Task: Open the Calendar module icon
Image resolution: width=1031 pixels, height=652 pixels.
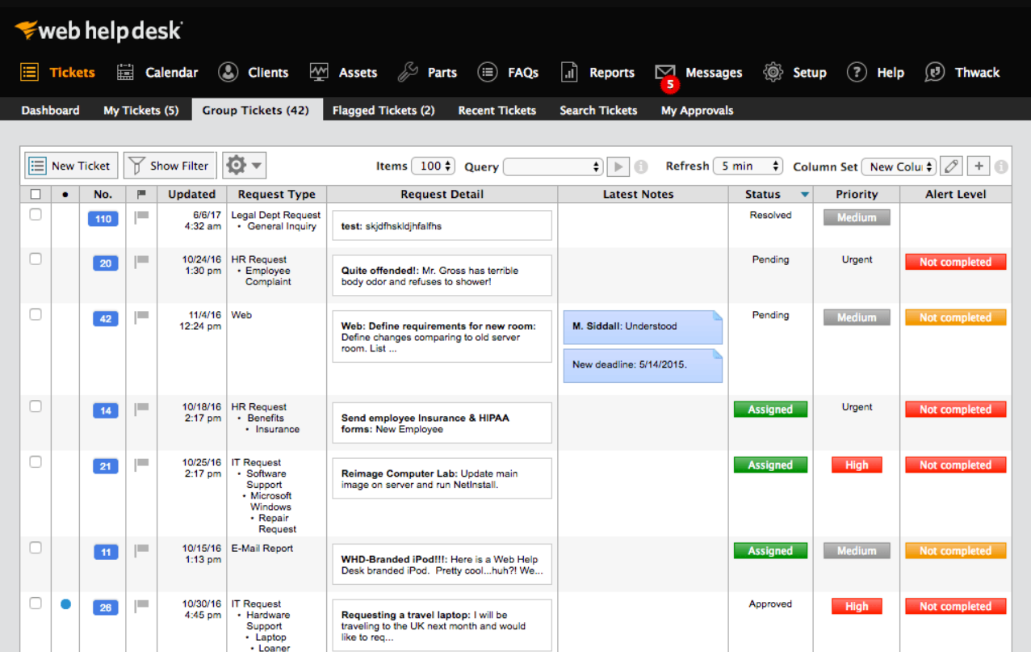Action: pyautogui.click(x=125, y=72)
